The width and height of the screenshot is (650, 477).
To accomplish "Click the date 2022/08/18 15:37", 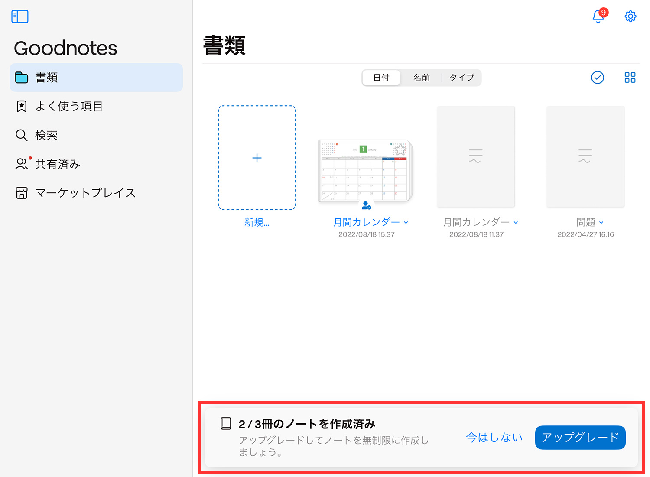I will tap(367, 234).
